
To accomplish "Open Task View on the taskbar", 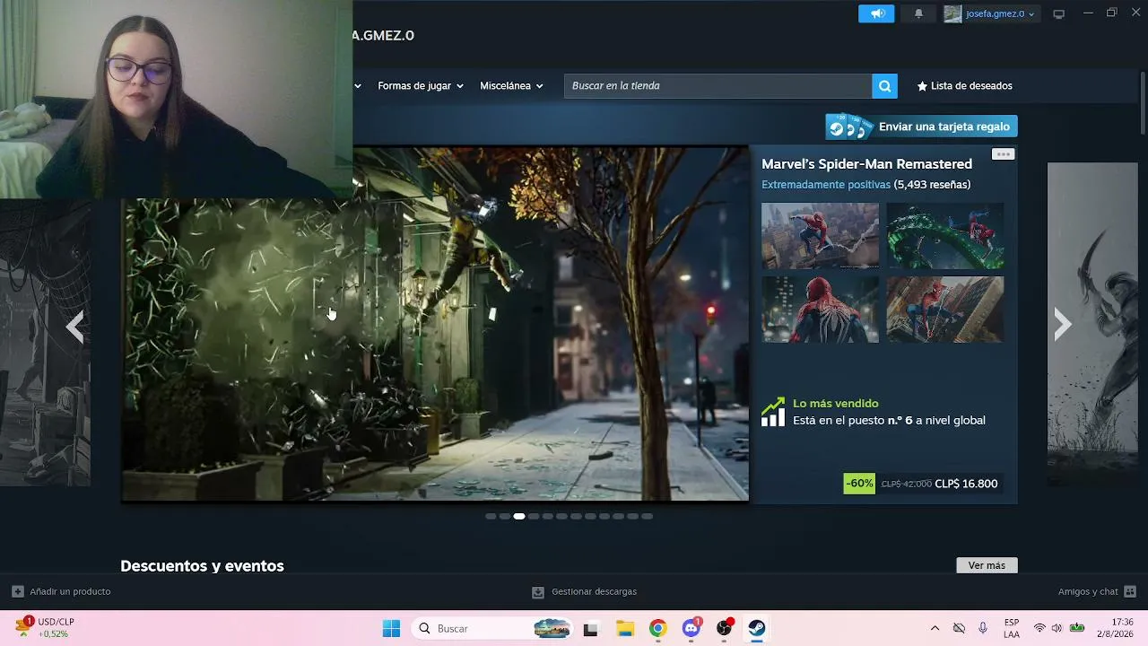I will pos(590,628).
